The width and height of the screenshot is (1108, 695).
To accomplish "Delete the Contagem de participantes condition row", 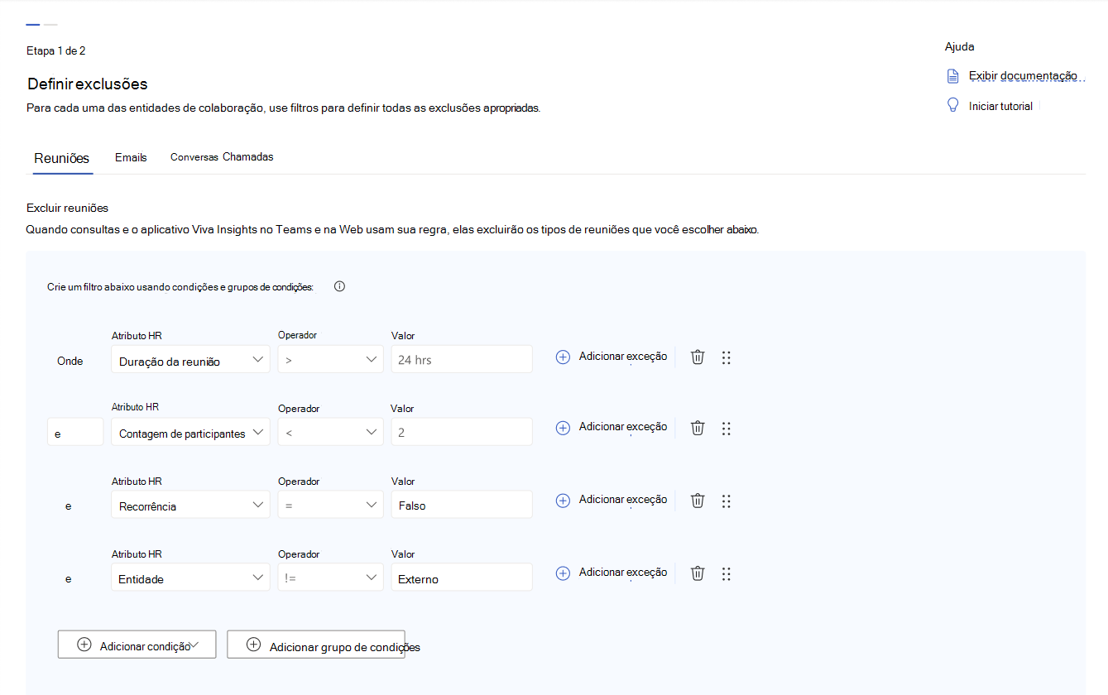I will 698,429.
